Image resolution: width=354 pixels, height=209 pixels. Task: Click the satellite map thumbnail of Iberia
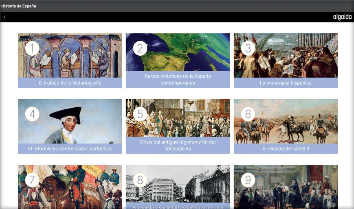tap(178, 52)
